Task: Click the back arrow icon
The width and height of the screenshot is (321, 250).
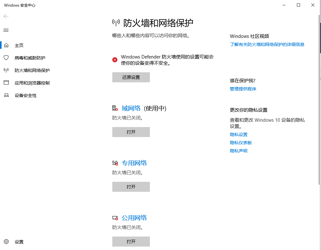Action: pos(6,16)
